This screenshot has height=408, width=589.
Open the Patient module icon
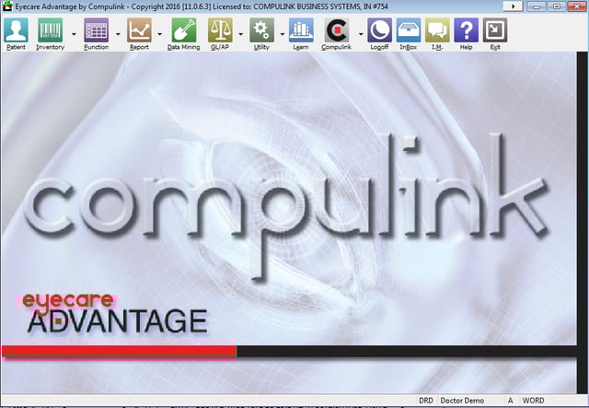pos(17,30)
